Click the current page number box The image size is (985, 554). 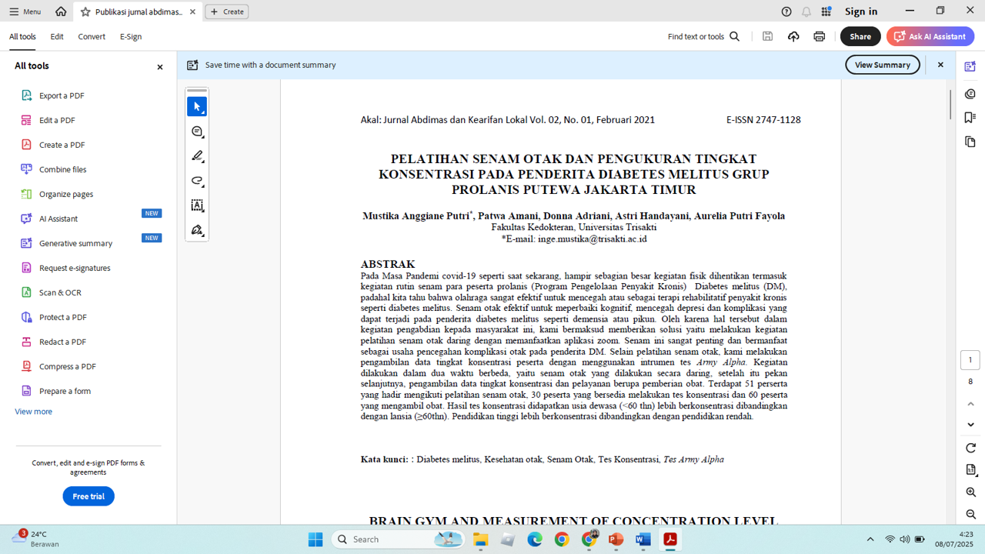(970, 360)
